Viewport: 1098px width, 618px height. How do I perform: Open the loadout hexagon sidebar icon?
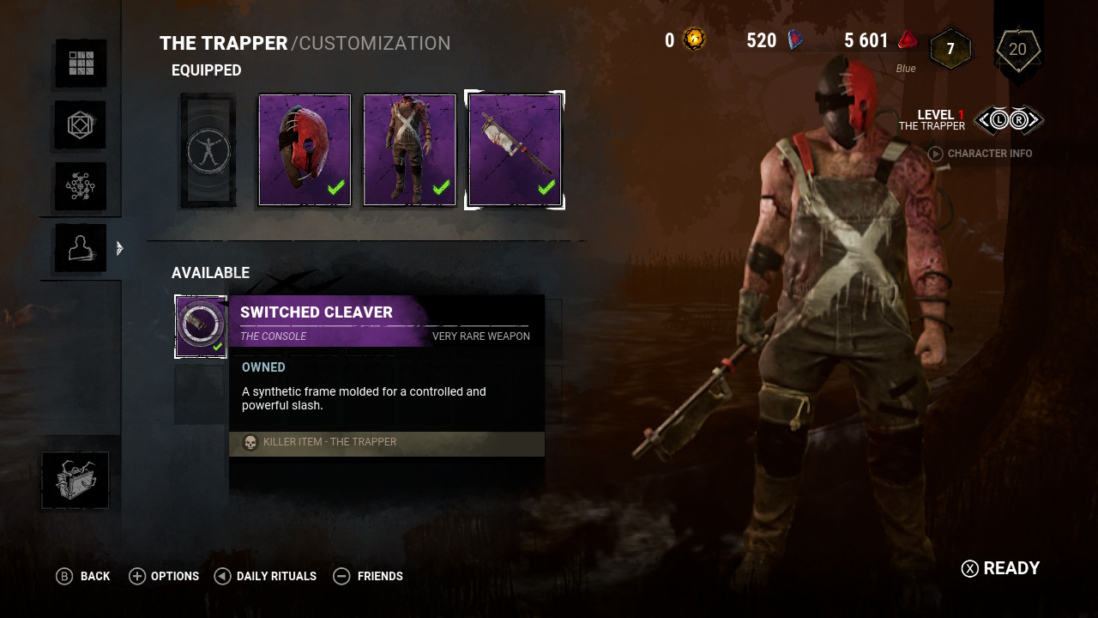tap(81, 124)
